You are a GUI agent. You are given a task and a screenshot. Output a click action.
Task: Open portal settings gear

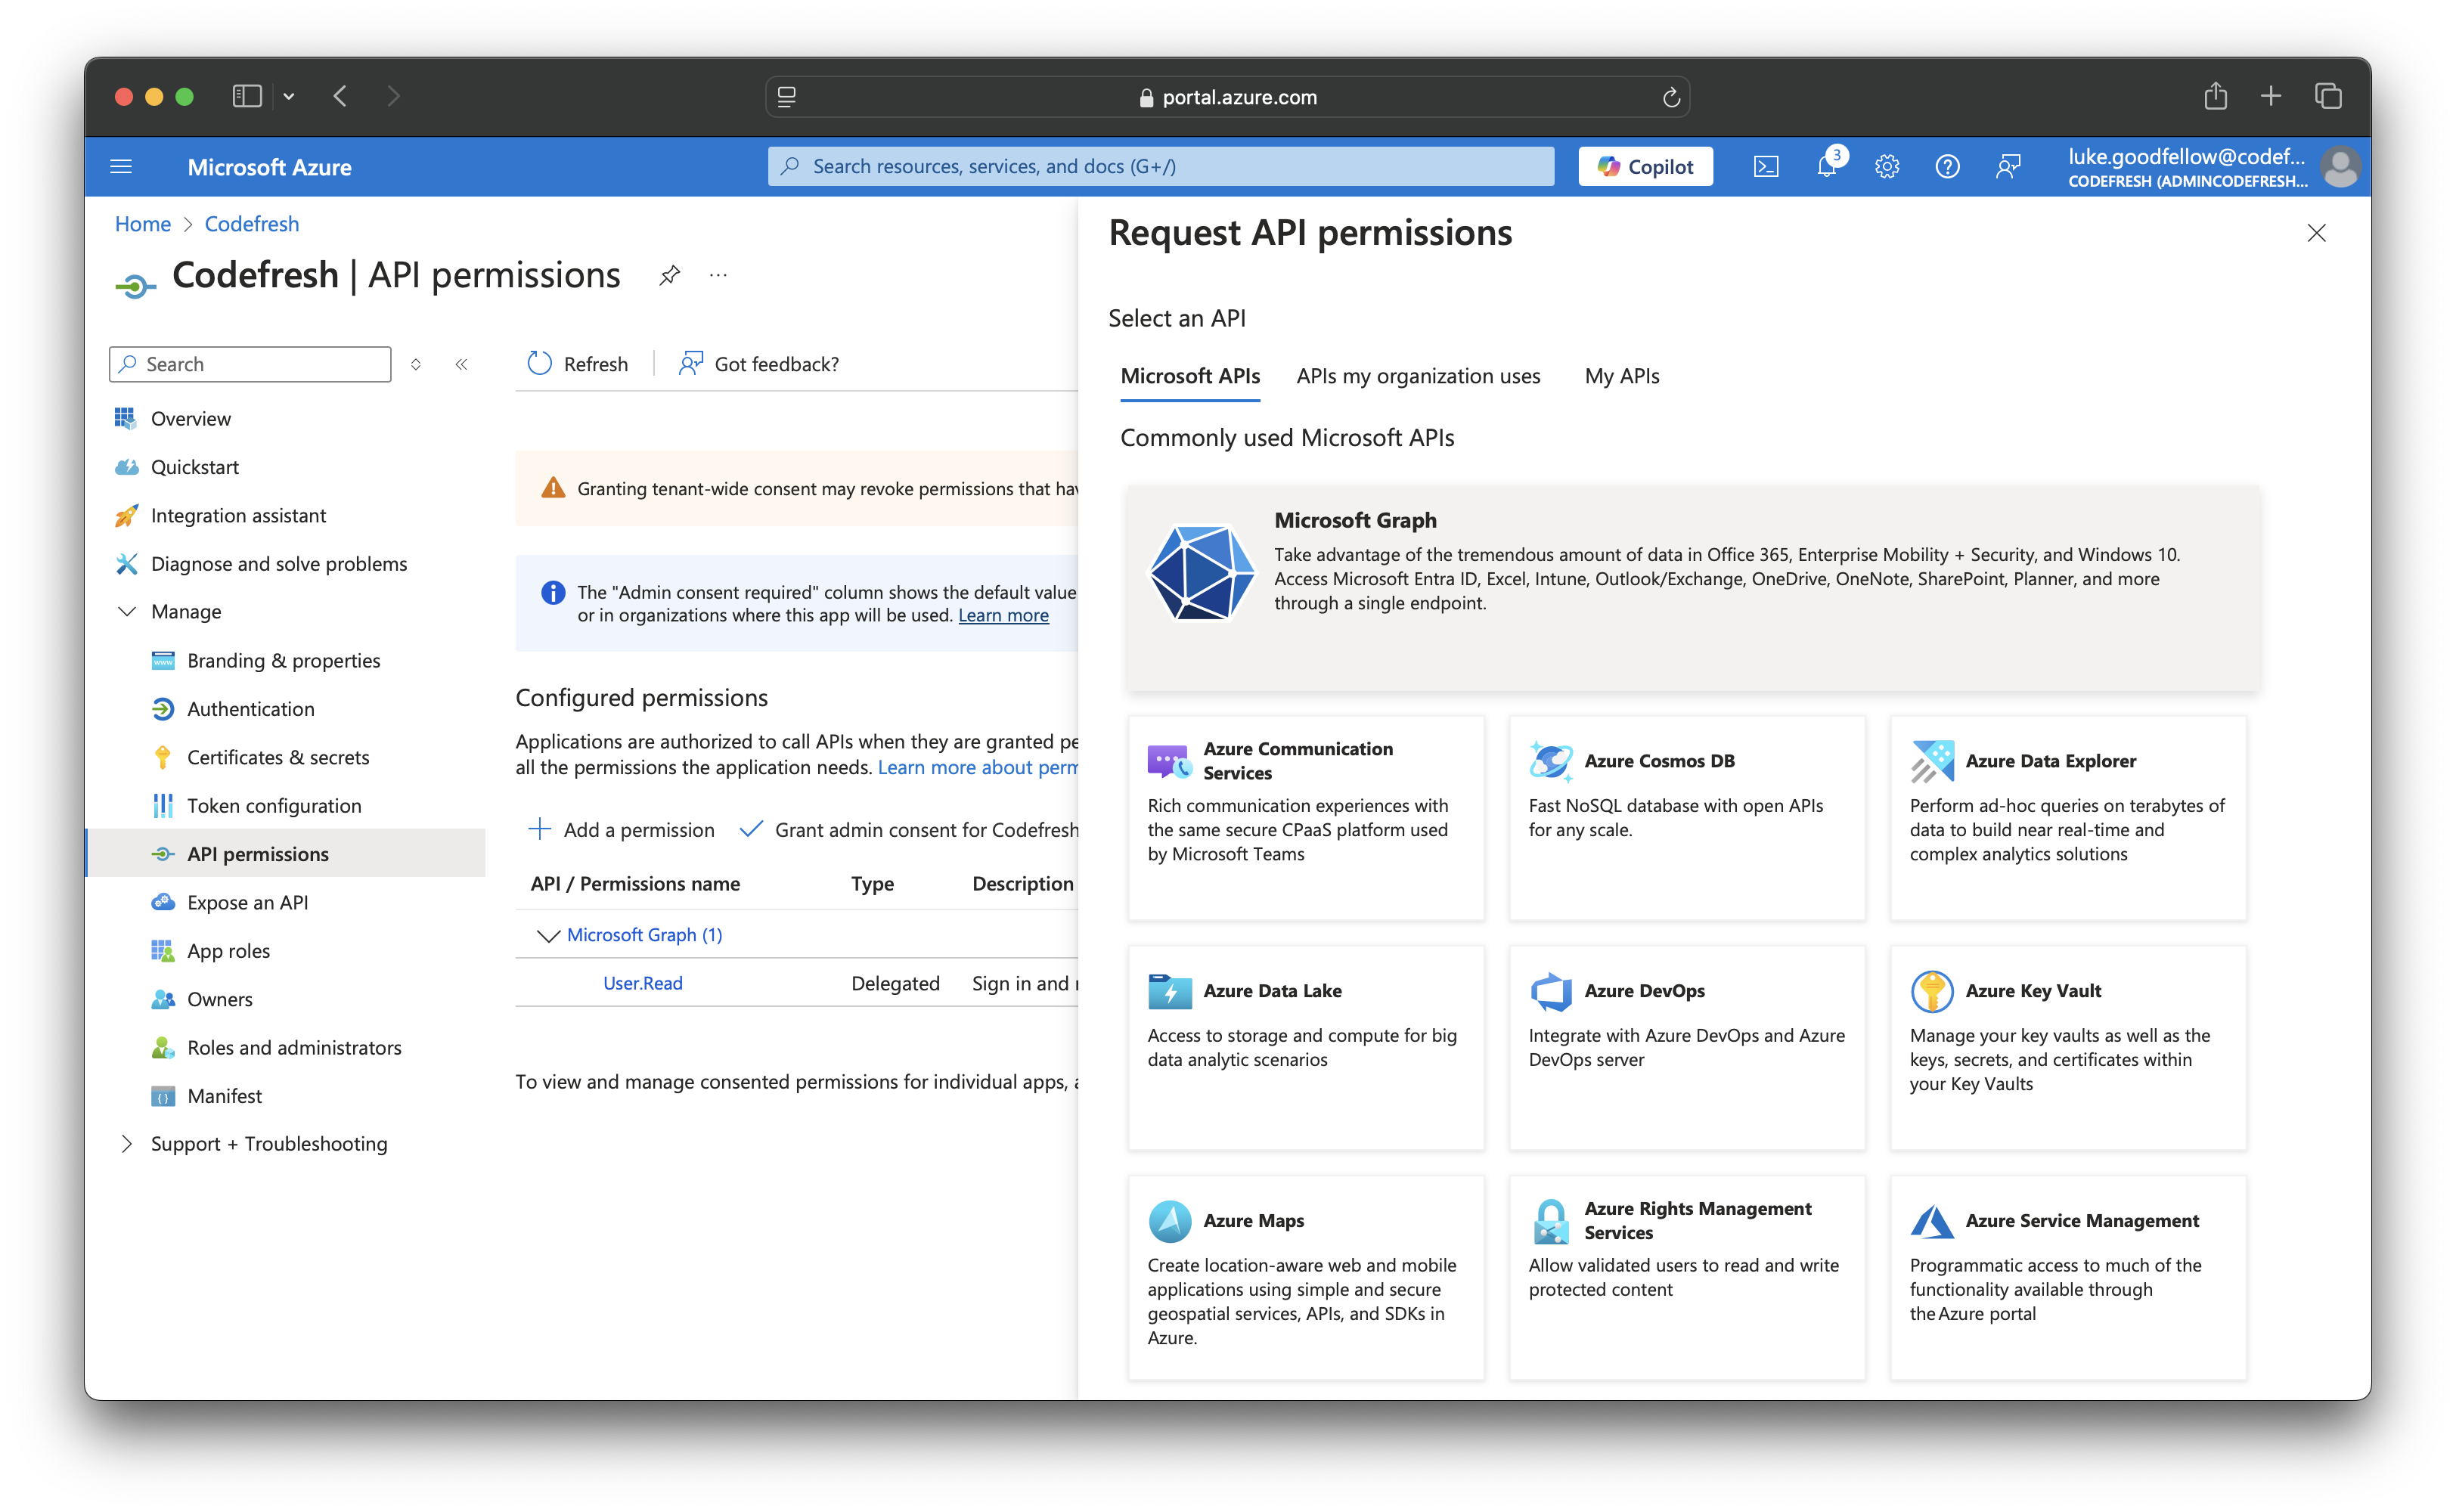[x=1886, y=166]
